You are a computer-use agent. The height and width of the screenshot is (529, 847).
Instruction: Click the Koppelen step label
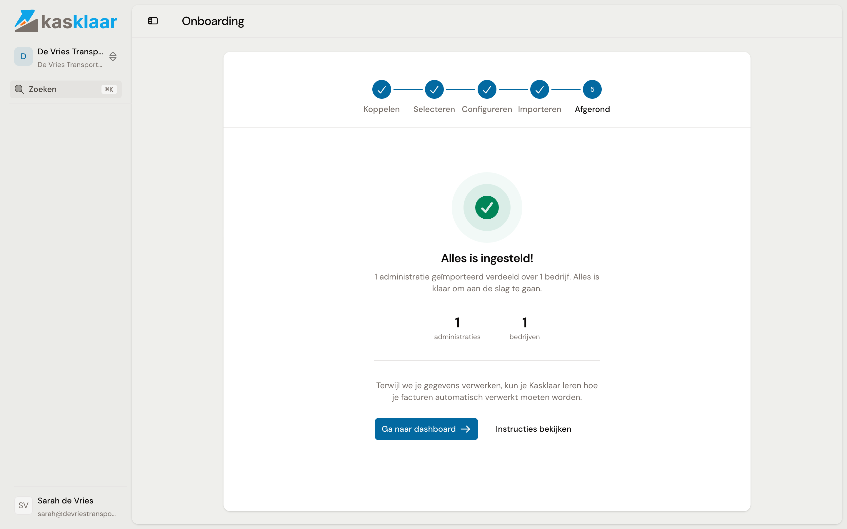coord(381,109)
